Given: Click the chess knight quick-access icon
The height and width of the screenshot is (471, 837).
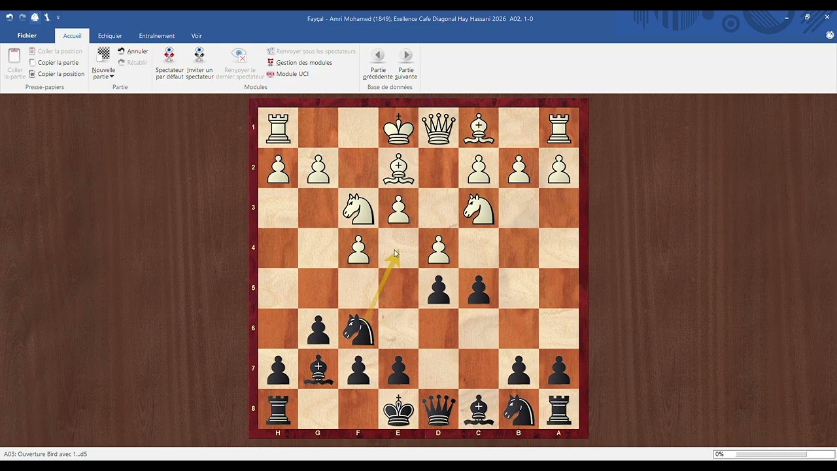Looking at the screenshot, I should [x=35, y=18].
